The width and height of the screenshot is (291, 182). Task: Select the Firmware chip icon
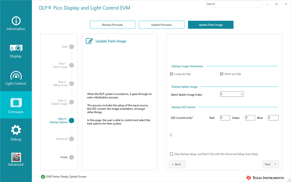click(16, 103)
